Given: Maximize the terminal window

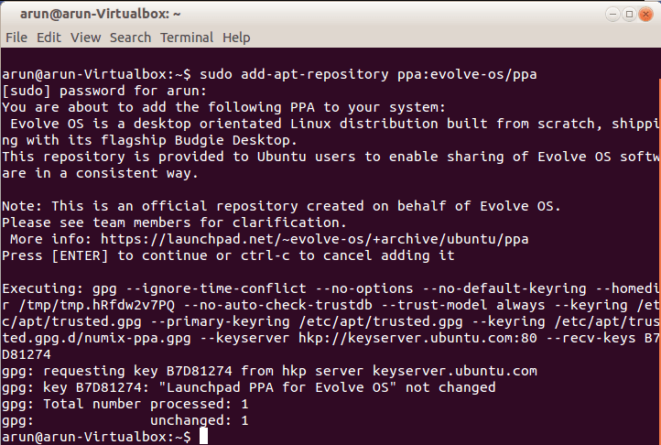Looking at the screenshot, I should (x=628, y=14).
